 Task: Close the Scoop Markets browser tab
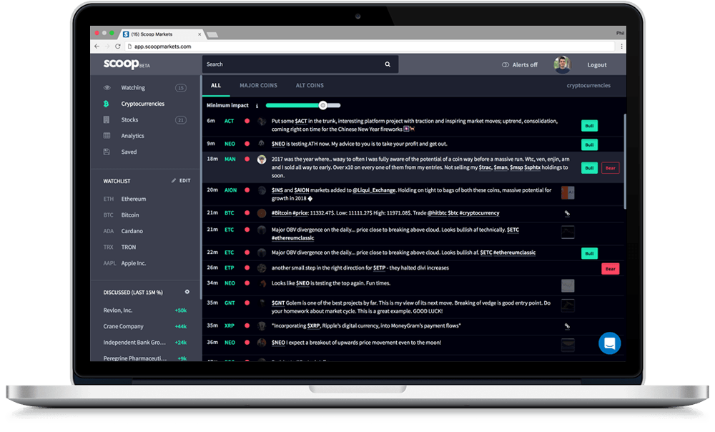click(x=199, y=34)
